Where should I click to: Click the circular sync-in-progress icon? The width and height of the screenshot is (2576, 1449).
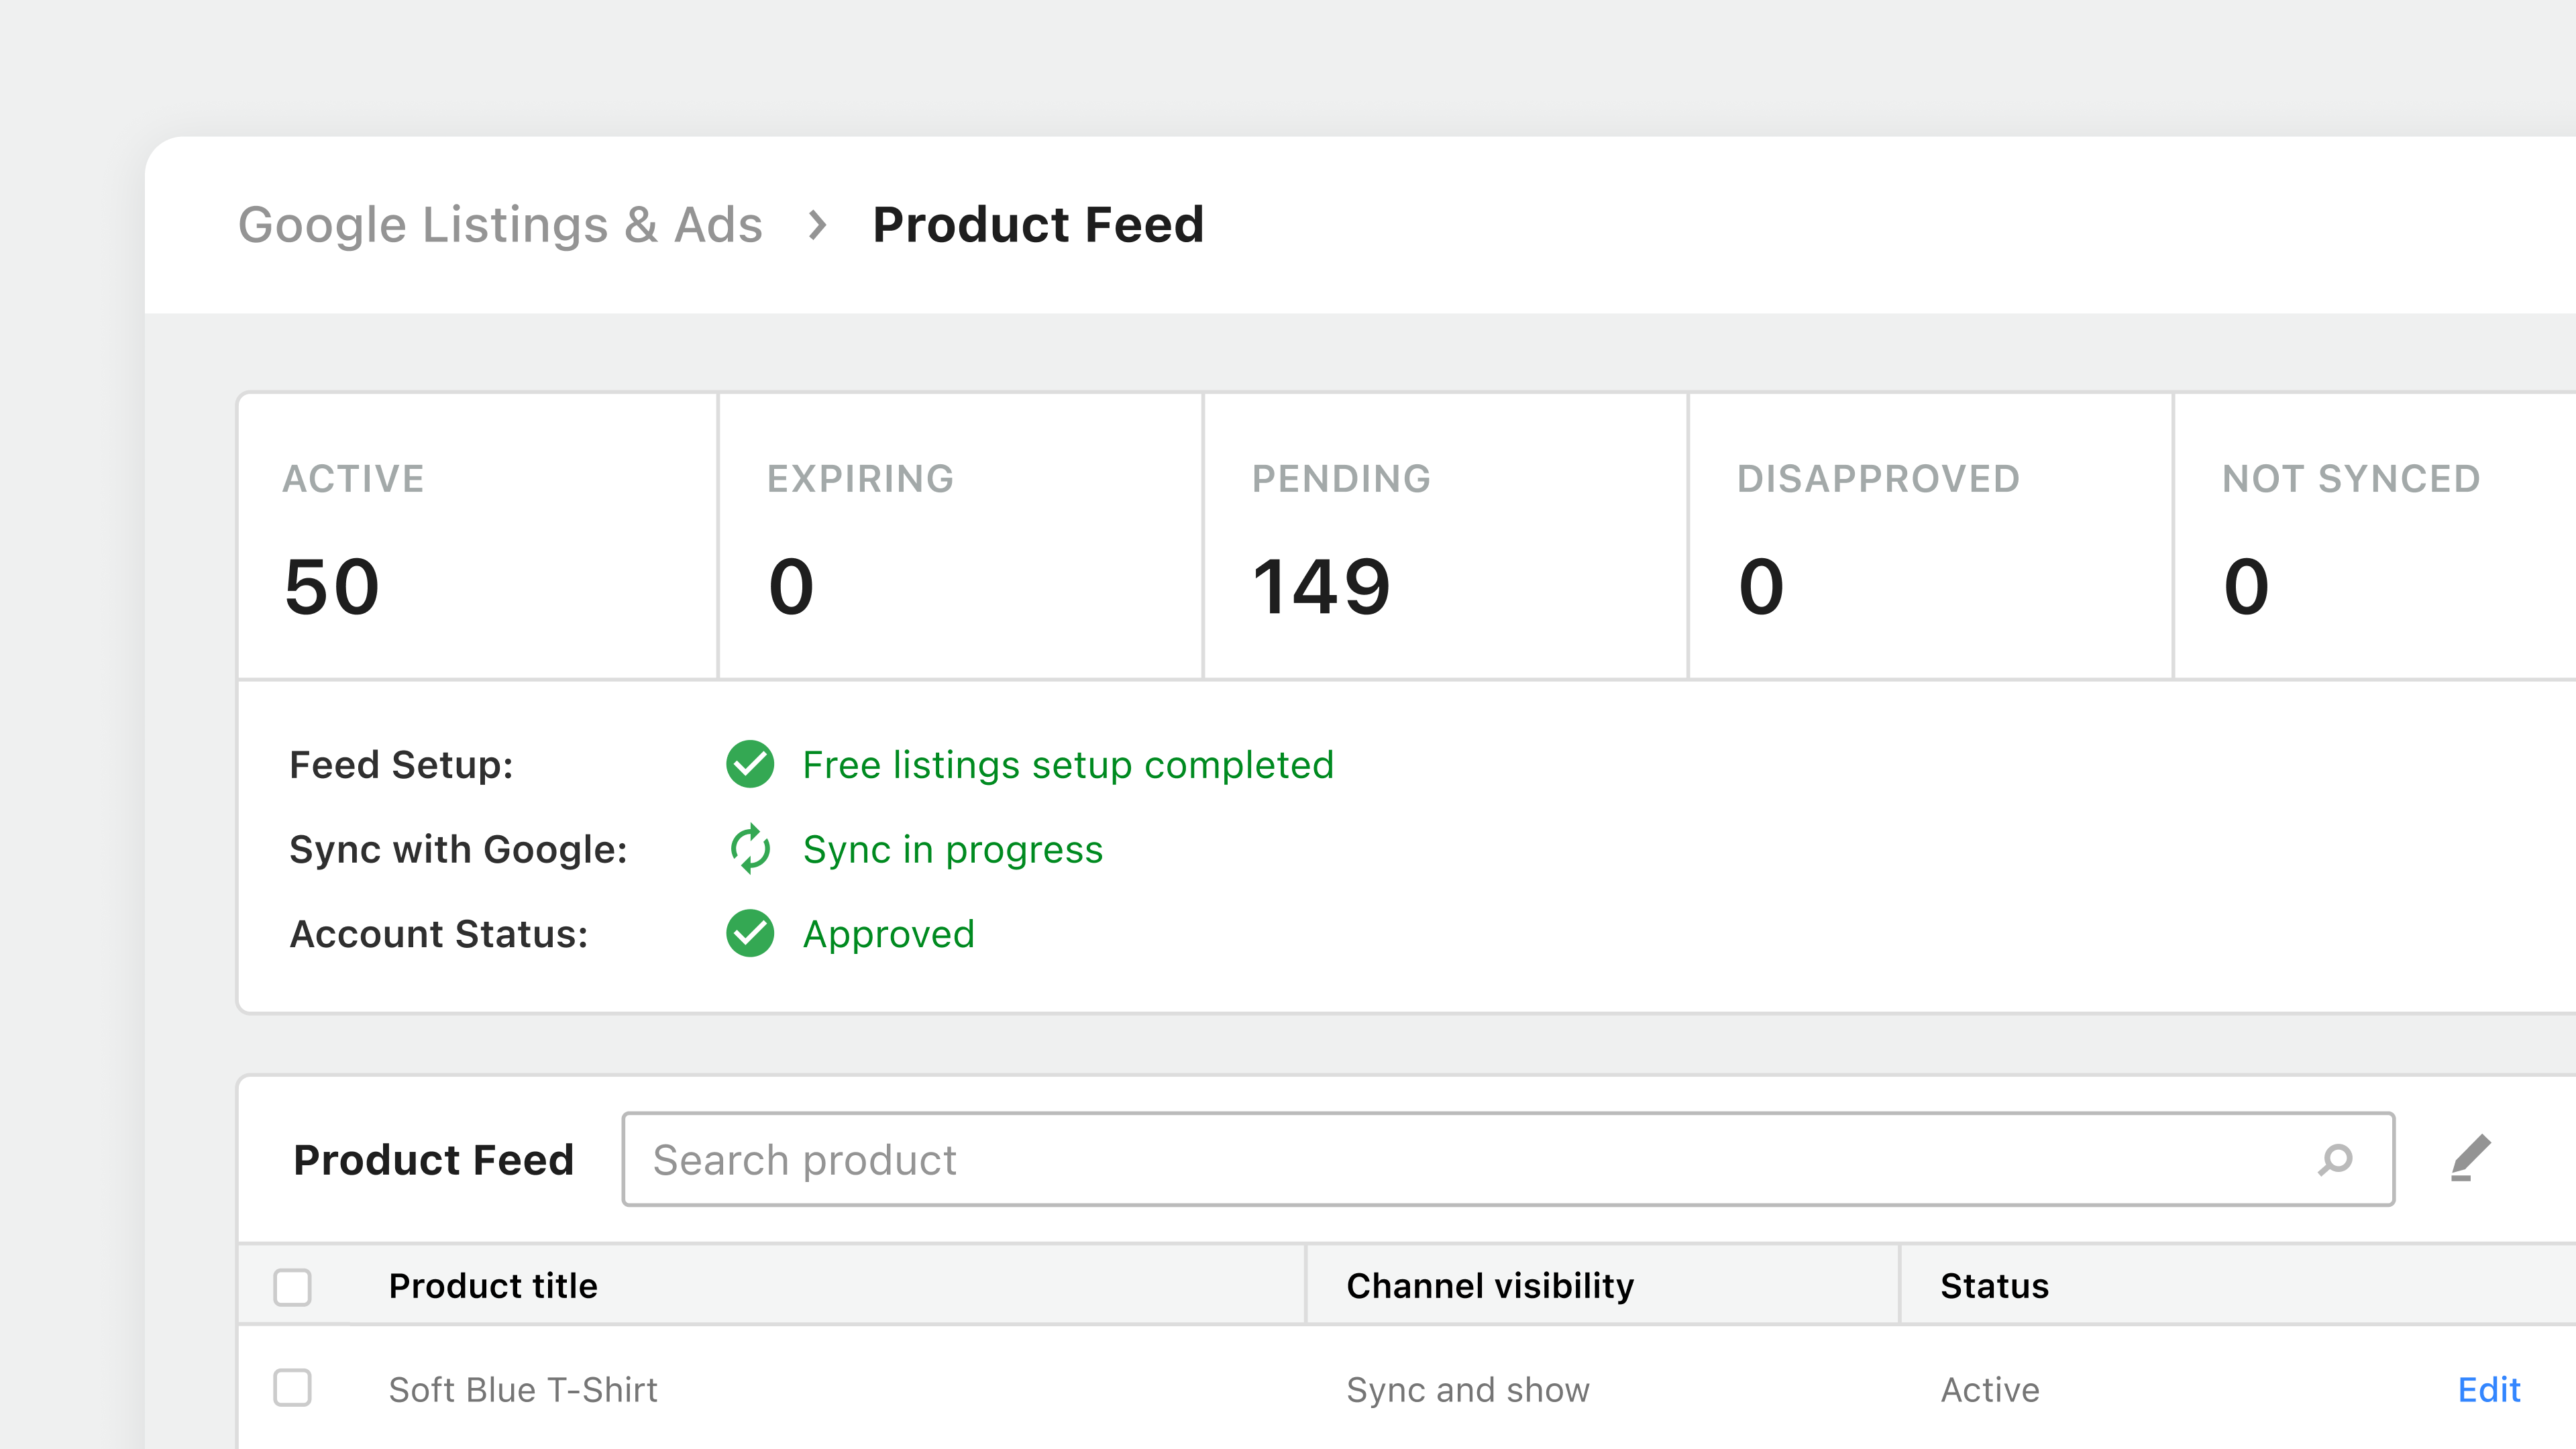[751, 849]
